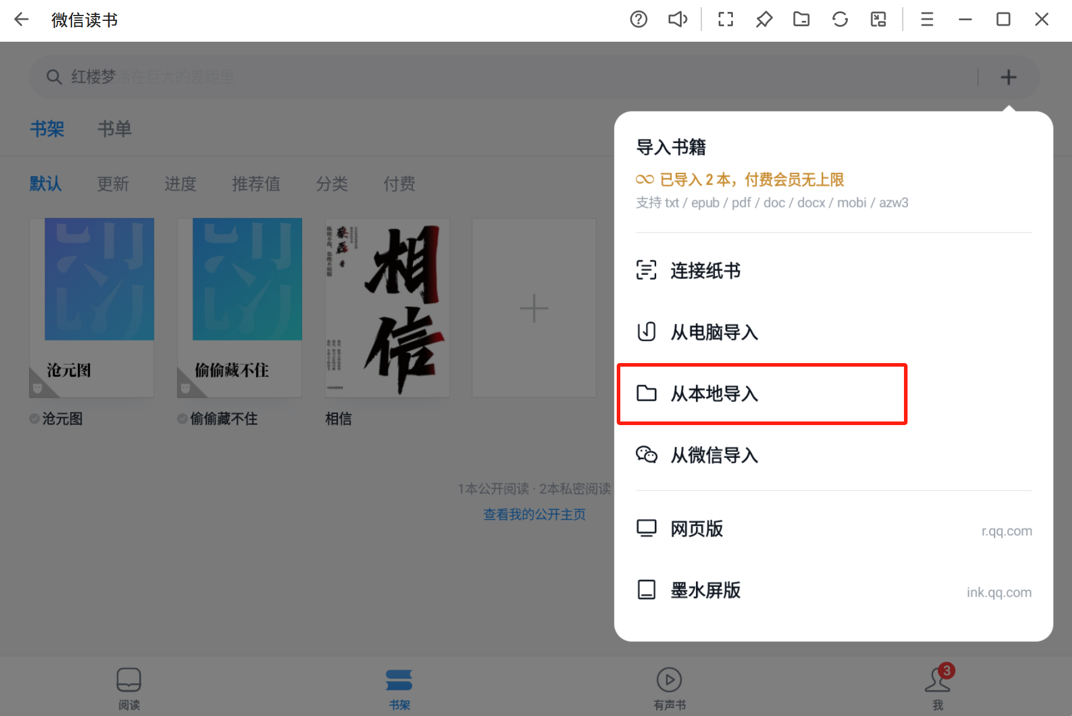Image resolution: width=1072 pixels, height=716 pixels.
Task: Click the monitor icon beside 网页版
Action: (x=647, y=528)
